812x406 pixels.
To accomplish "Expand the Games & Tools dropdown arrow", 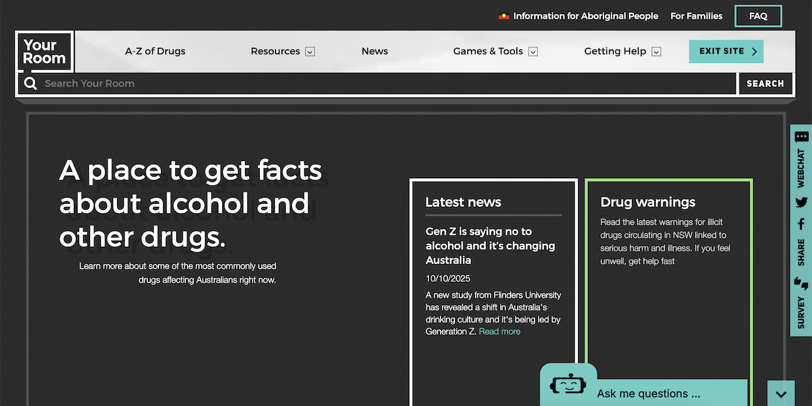I will click(x=533, y=51).
